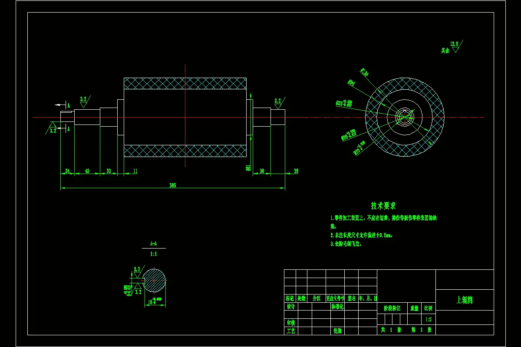Click the 更改文件号 title block cell
This screenshot has height=347, width=521.
pyautogui.click(x=335, y=298)
